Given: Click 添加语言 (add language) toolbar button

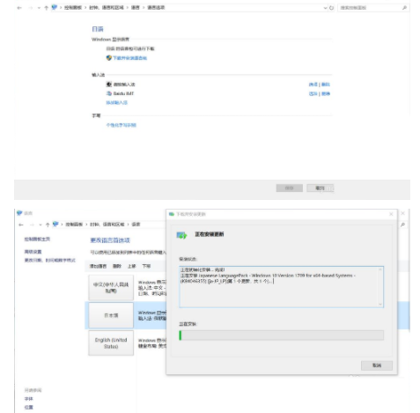Looking at the screenshot, I should click(x=98, y=266).
